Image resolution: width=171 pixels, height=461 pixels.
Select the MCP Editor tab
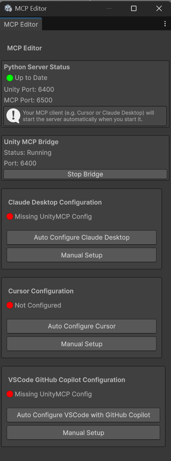pos(21,25)
